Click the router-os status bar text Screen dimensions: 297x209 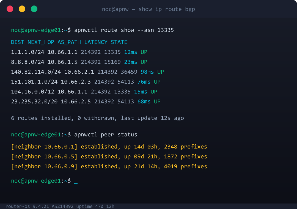pyautogui.click(x=60, y=206)
